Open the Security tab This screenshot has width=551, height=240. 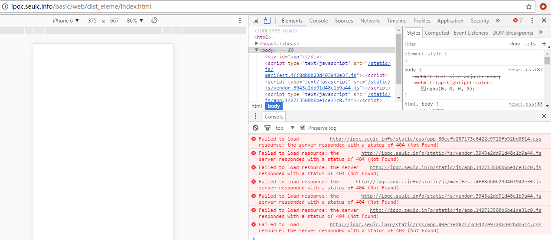tap(480, 21)
